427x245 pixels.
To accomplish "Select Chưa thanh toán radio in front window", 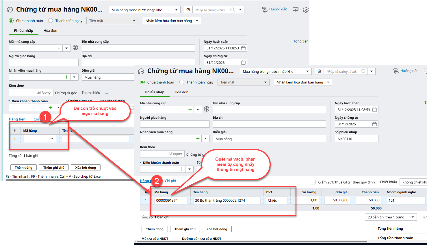I will [142, 82].
